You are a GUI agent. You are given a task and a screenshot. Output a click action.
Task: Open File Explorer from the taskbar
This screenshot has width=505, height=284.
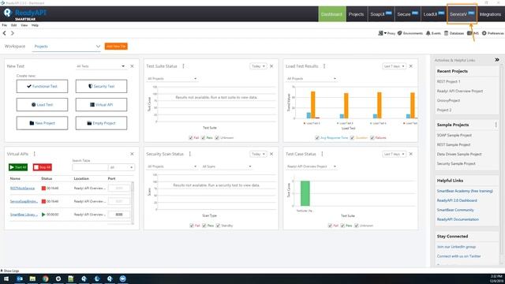(x=32, y=278)
